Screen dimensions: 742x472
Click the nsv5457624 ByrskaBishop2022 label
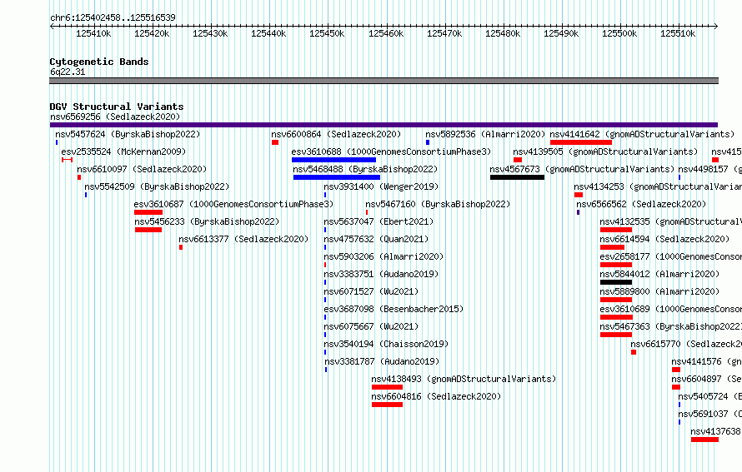tap(128, 134)
